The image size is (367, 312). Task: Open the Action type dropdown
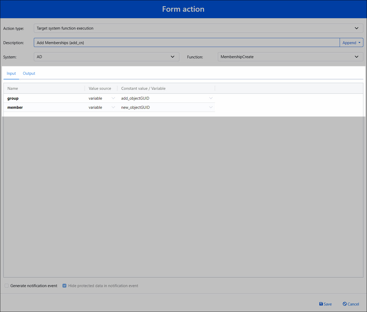click(x=198, y=28)
